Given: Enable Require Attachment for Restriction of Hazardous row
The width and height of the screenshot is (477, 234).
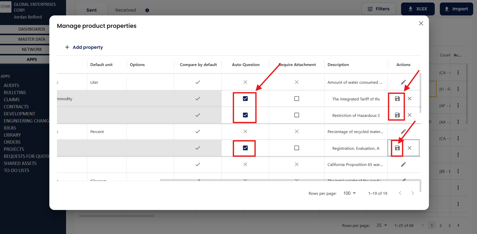Looking at the screenshot, I should tap(297, 115).
